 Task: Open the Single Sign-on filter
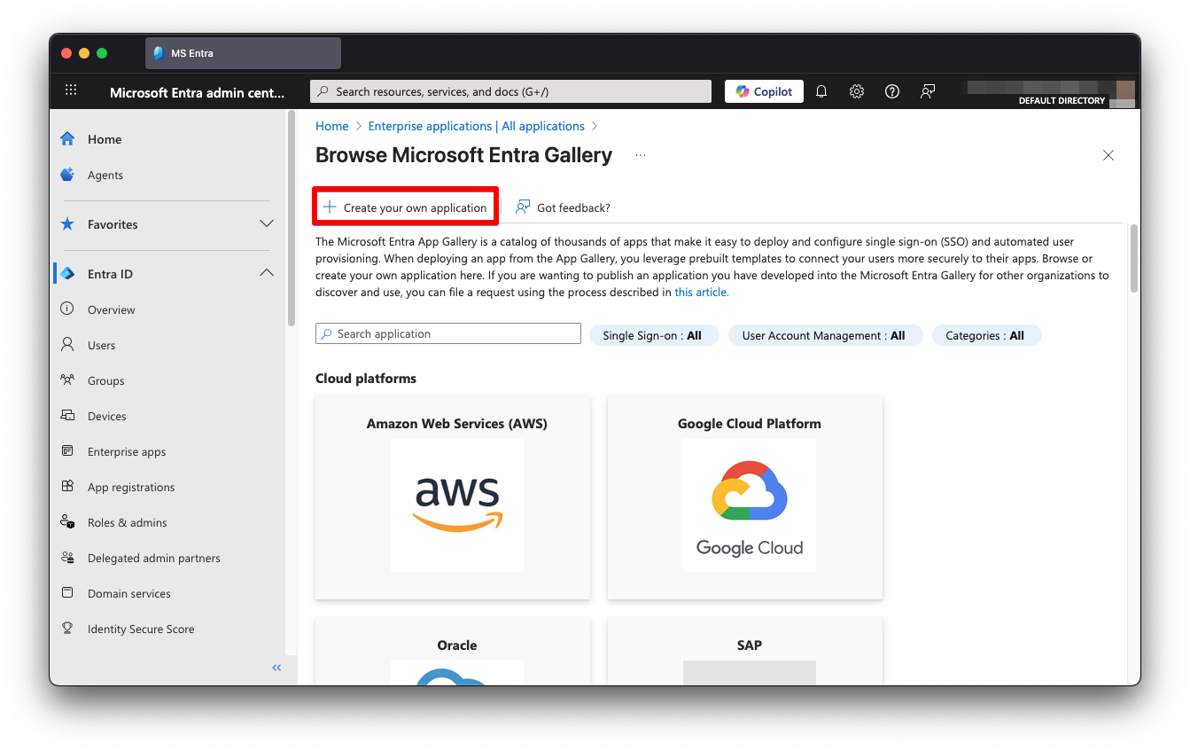(x=654, y=335)
